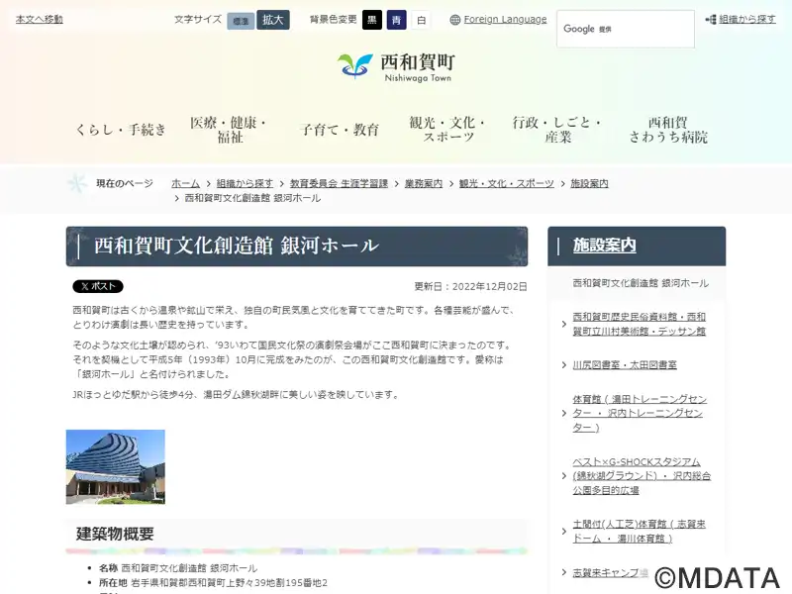Click the Nishiwaga Town logo
This screenshot has height=594, width=792.
396,67
